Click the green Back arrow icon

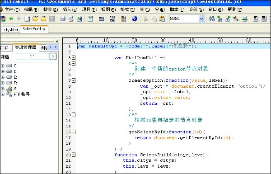(11, 19)
